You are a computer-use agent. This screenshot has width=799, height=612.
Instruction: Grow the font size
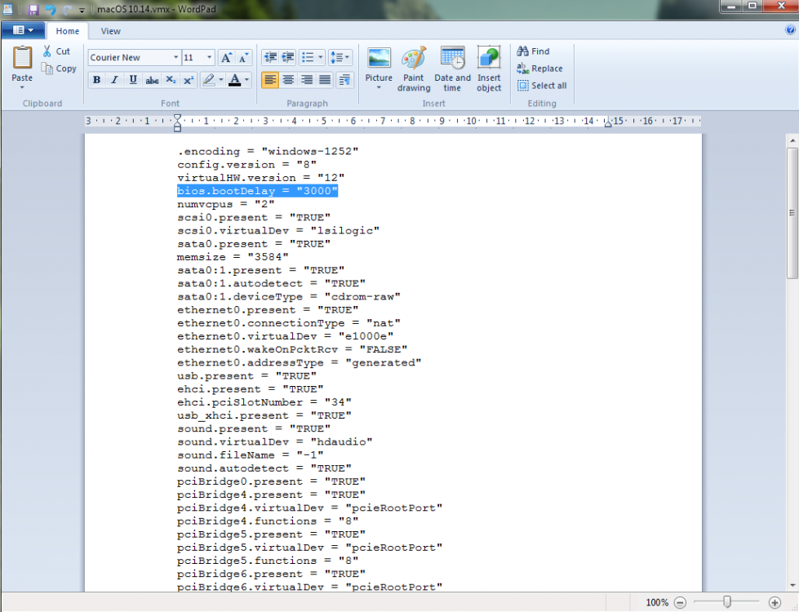click(226, 58)
